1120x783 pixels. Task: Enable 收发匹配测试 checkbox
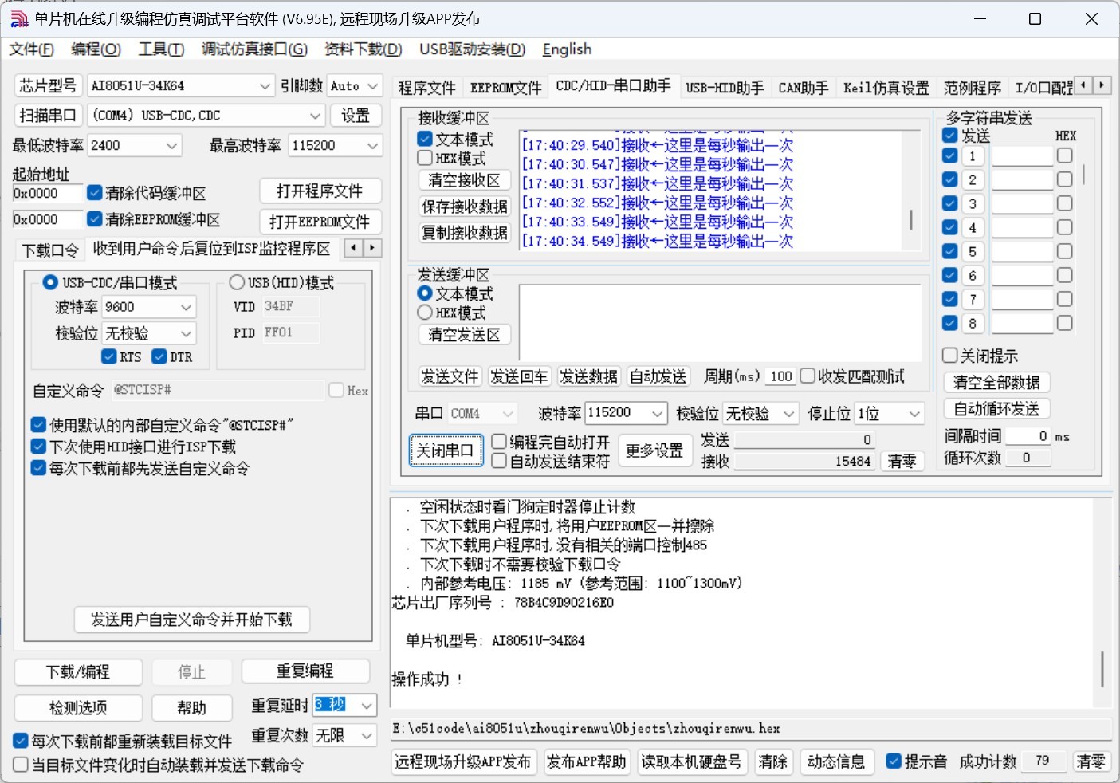click(x=808, y=376)
